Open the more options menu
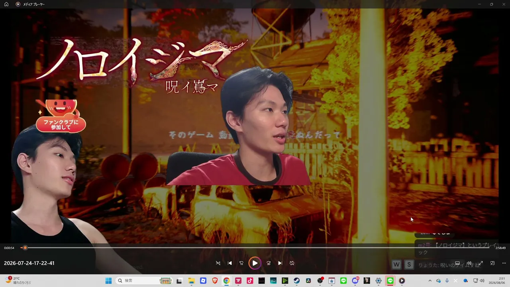 pos(504,263)
